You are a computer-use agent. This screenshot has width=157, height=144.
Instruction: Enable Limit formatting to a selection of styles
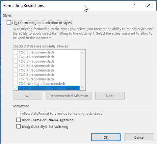tap(9, 22)
